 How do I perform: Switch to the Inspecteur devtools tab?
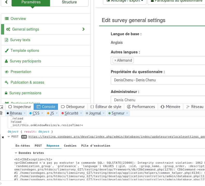pyautogui.click(x=20, y=107)
